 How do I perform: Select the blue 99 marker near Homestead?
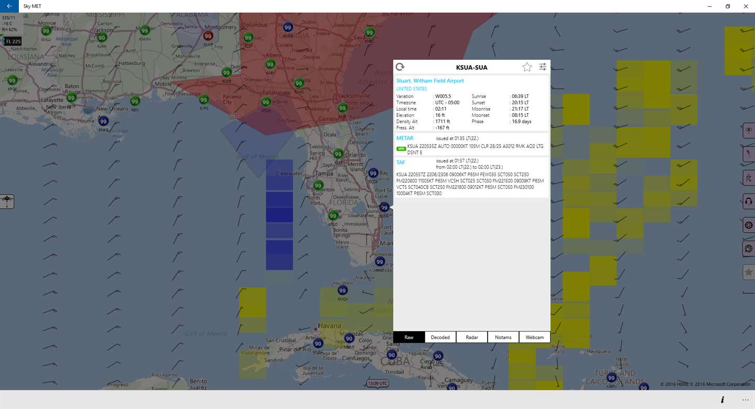380,262
